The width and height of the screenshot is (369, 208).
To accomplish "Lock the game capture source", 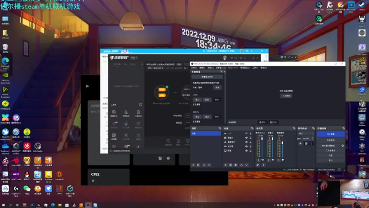I will (250, 146).
